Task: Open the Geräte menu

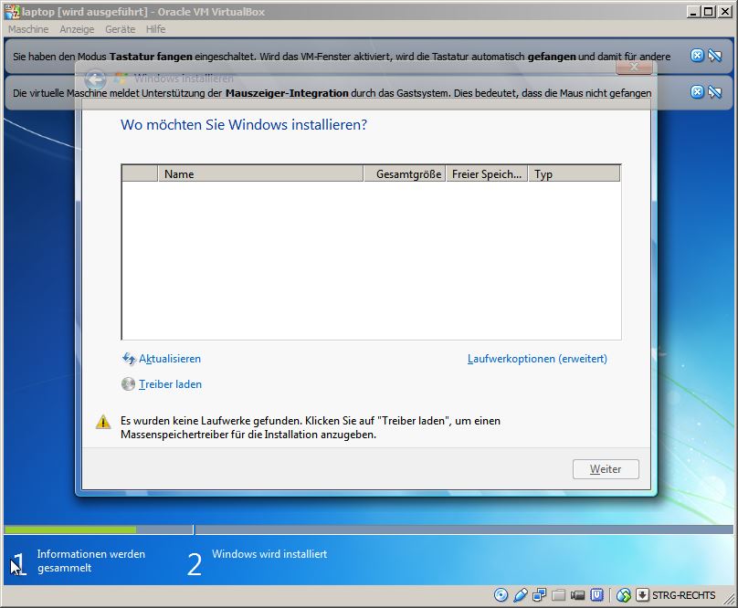Action: pyautogui.click(x=121, y=29)
